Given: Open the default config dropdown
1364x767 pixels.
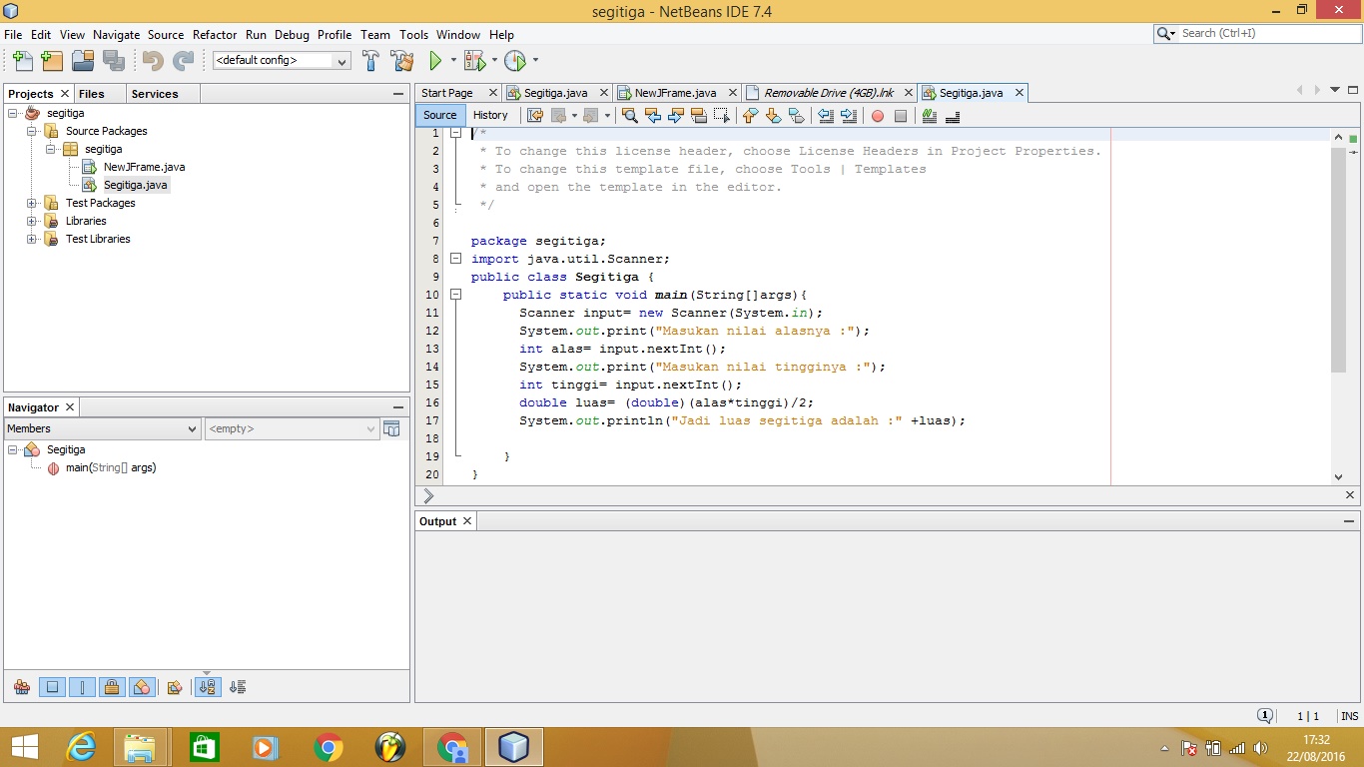Looking at the screenshot, I should (x=282, y=61).
